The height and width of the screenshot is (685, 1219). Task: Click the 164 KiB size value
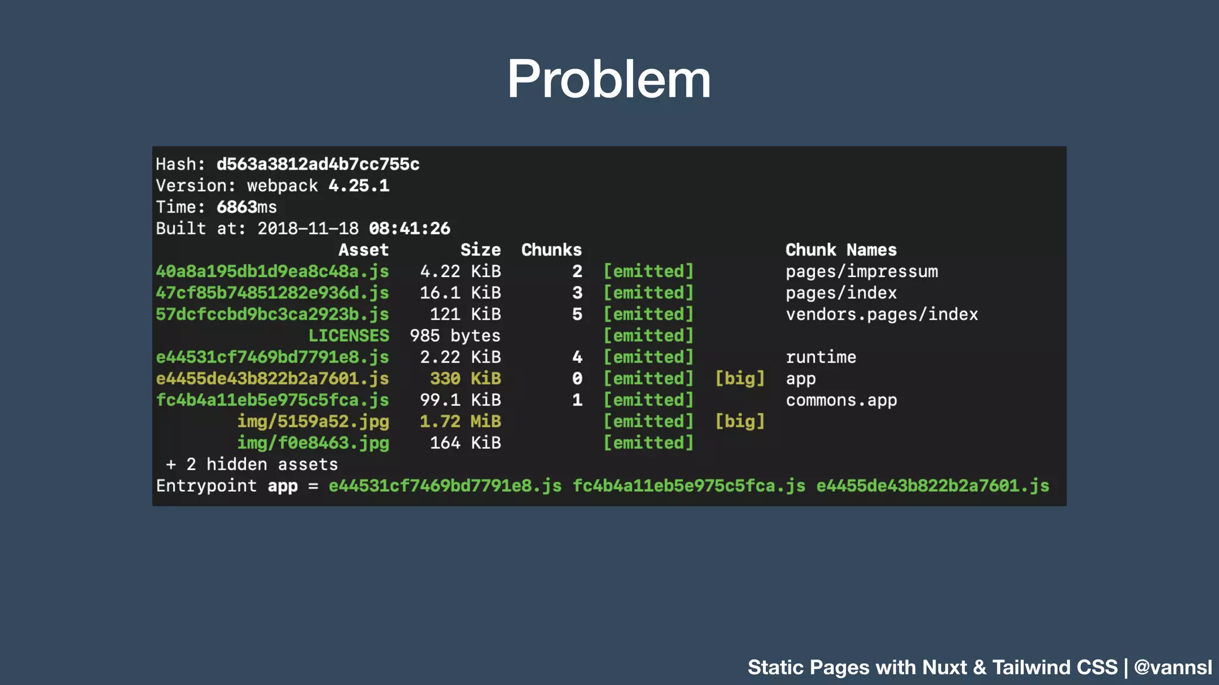tap(465, 442)
